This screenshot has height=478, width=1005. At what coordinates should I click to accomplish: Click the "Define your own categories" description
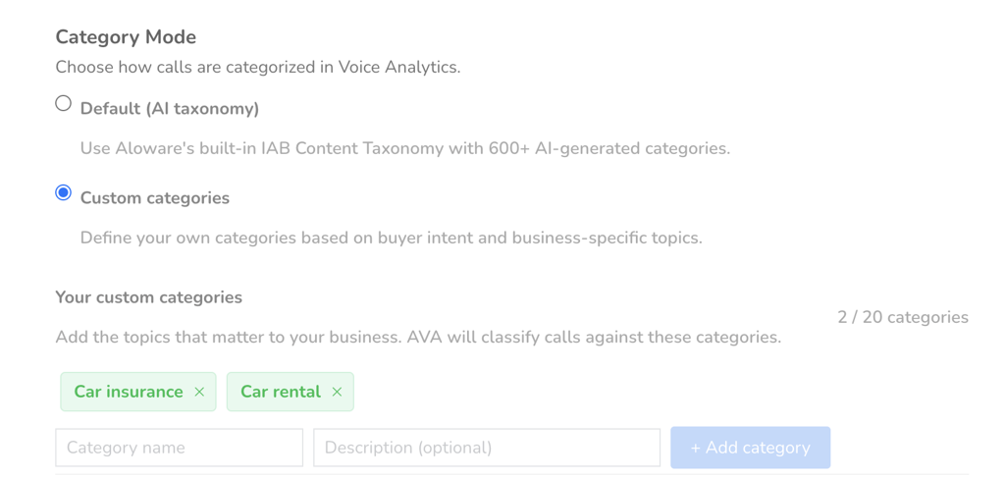pyautogui.click(x=391, y=238)
